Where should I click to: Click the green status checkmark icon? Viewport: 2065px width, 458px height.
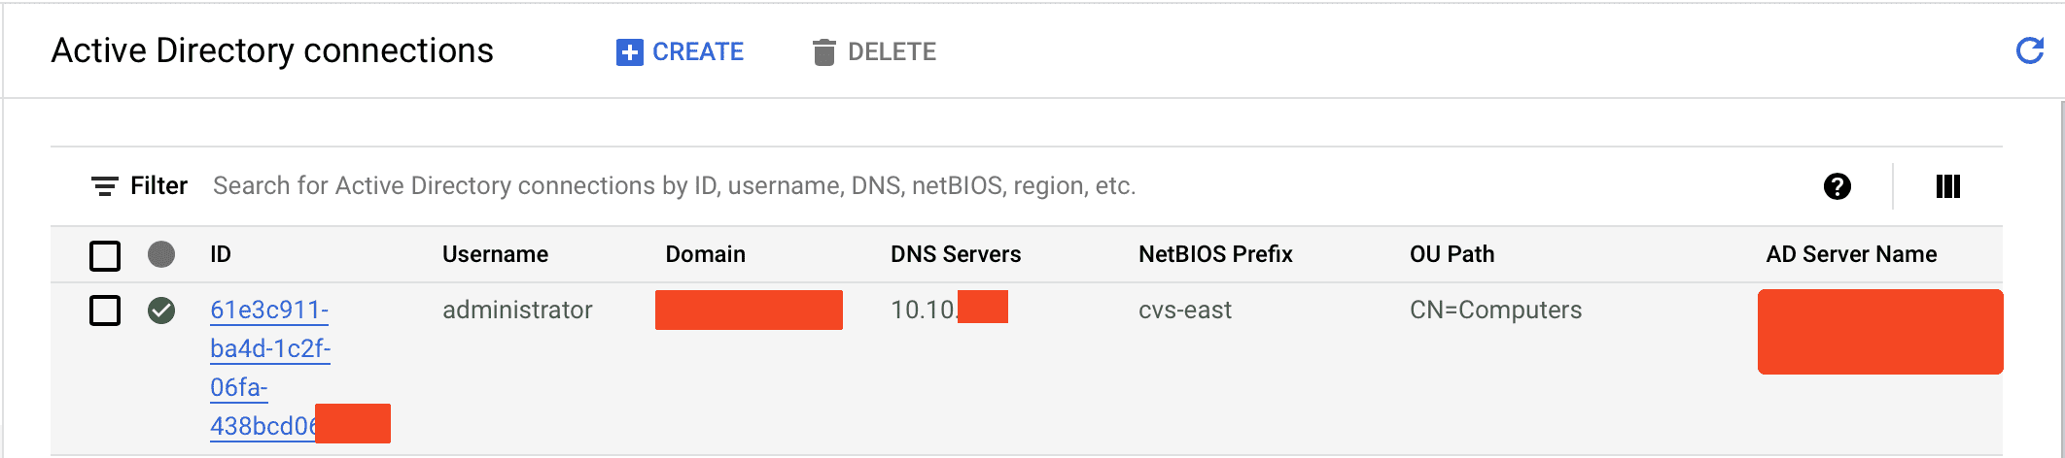pos(161,311)
